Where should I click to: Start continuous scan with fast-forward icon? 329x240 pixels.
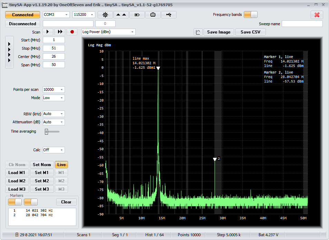click(60, 32)
